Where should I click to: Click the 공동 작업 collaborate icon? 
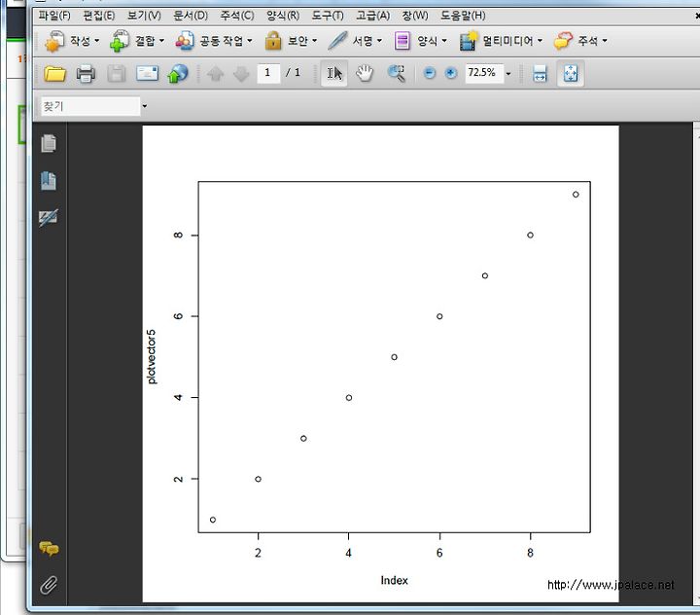click(185, 41)
